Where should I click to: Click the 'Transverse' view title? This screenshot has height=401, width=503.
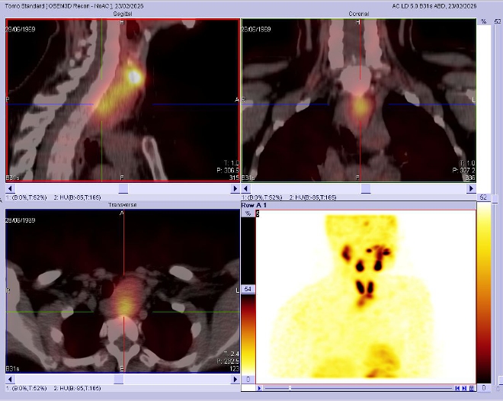123,204
